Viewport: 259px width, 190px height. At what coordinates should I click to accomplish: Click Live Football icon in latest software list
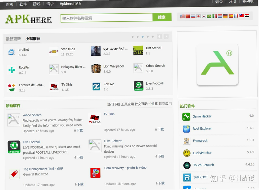(14, 147)
